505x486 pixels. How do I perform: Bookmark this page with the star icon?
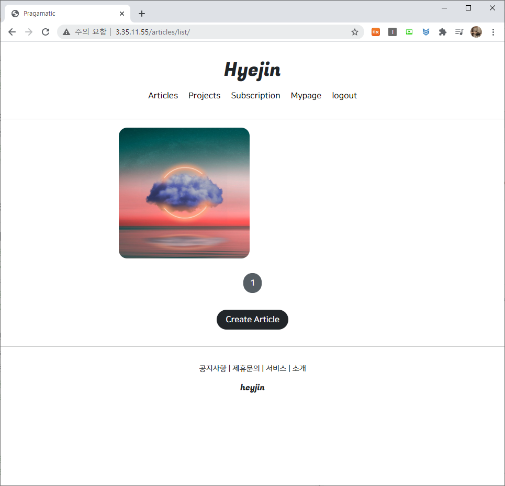(355, 32)
